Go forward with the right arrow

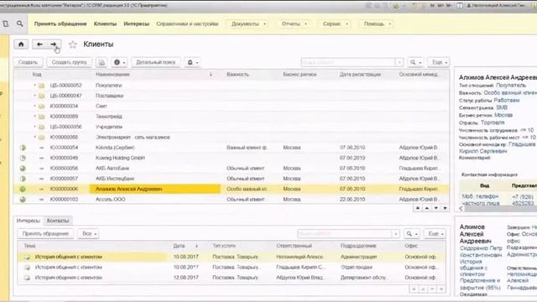(54, 44)
